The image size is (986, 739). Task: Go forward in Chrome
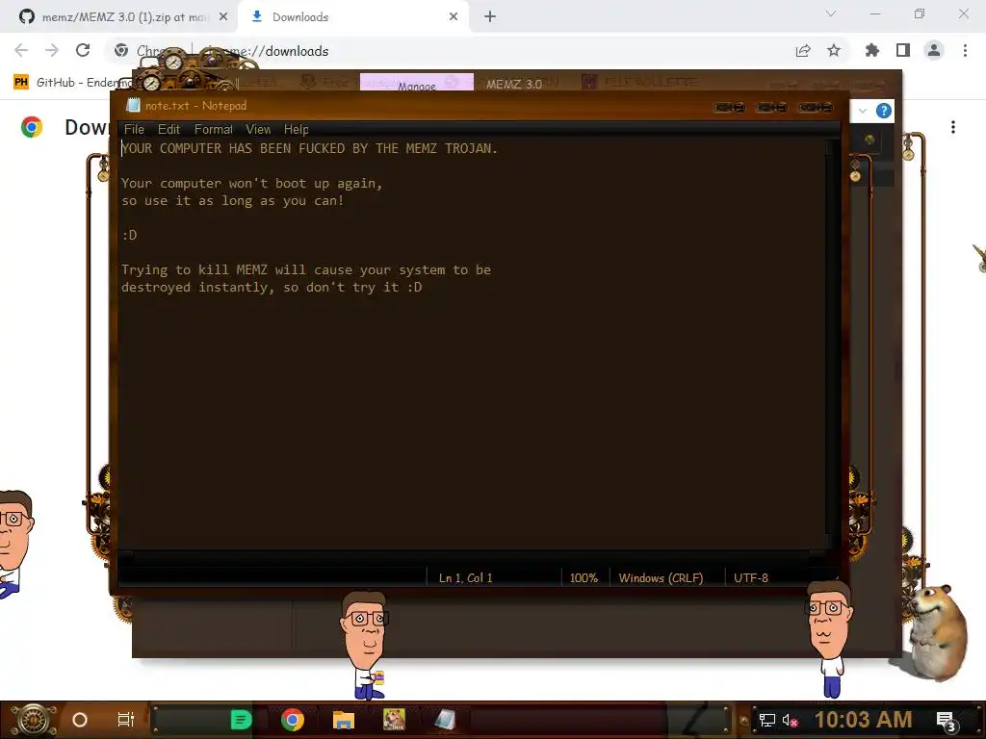click(52, 51)
